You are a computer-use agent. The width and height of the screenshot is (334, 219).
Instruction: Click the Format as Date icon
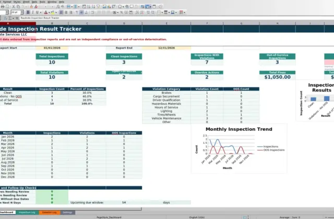click(x=131, y=13)
